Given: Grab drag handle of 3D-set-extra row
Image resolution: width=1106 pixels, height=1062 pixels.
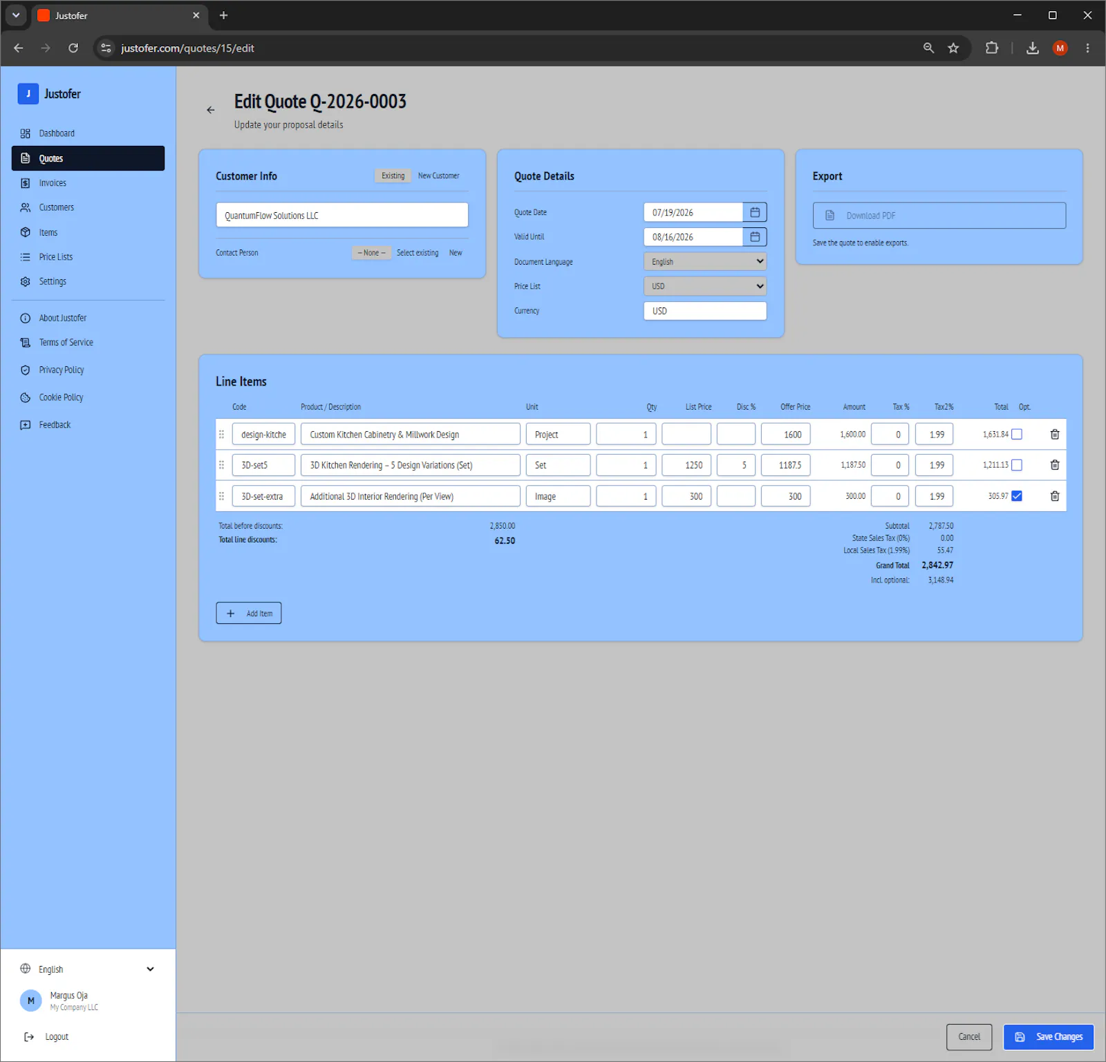Looking at the screenshot, I should (x=222, y=496).
